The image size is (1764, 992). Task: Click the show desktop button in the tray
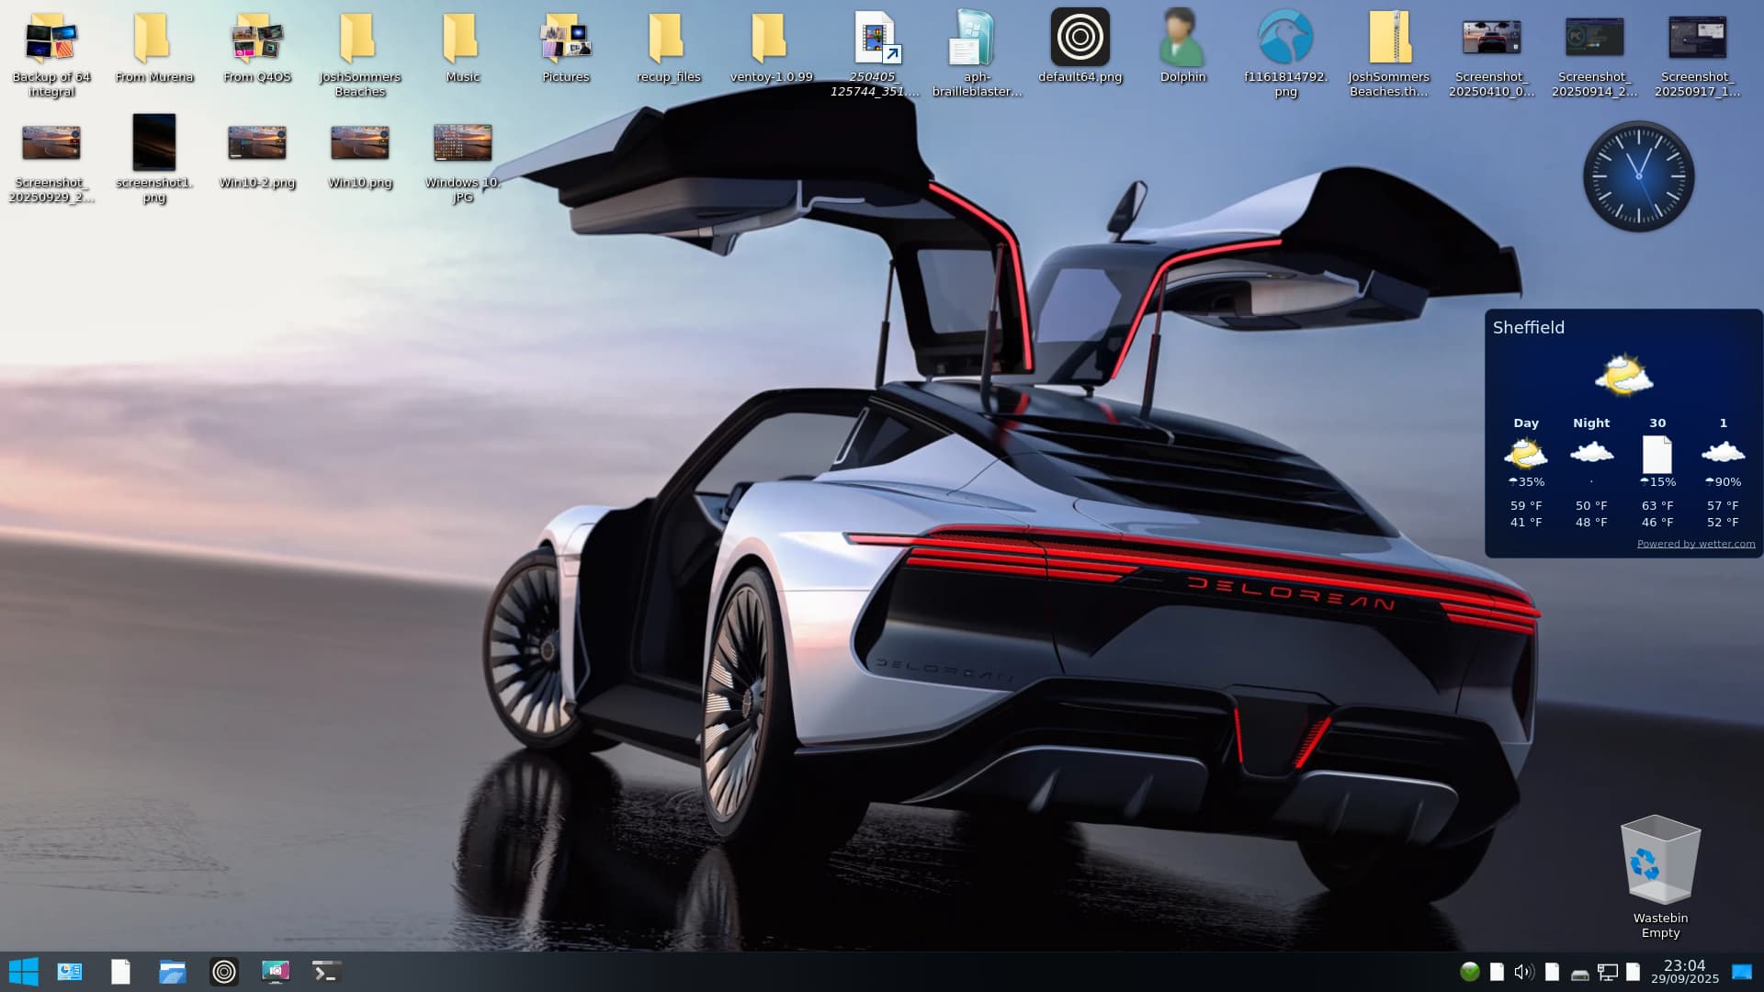(x=1741, y=972)
